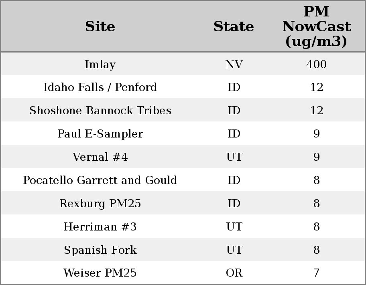The width and height of the screenshot is (366, 285).
Task: Select the Spanish Fork site cell
Action: (100, 250)
